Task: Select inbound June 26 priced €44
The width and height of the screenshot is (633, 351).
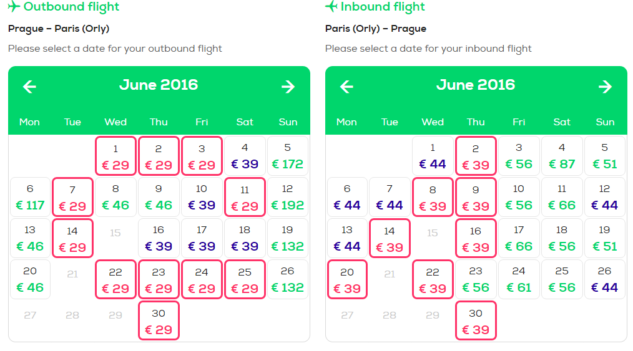Action: 604,279
